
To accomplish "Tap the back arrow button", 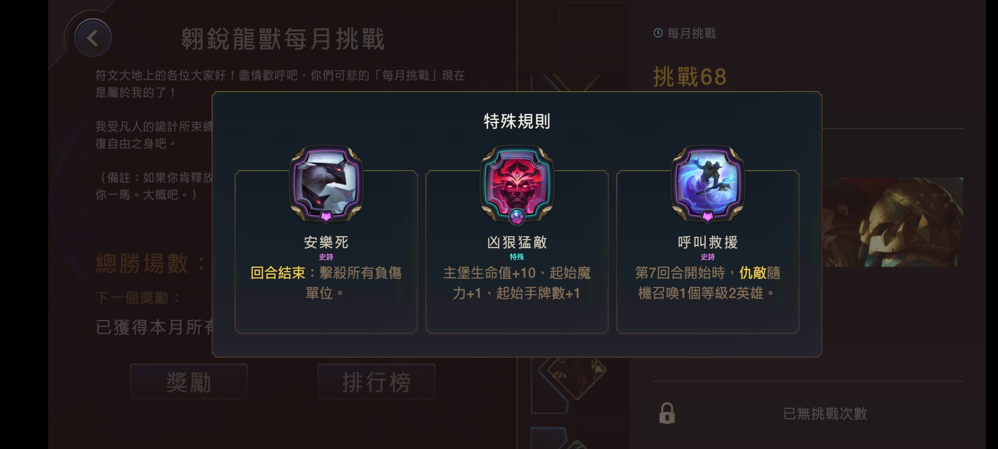I will 93,38.
